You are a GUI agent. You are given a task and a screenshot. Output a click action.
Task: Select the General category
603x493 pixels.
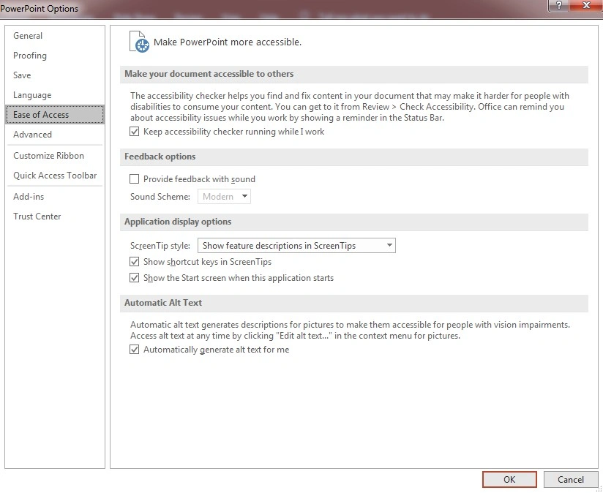coord(28,36)
